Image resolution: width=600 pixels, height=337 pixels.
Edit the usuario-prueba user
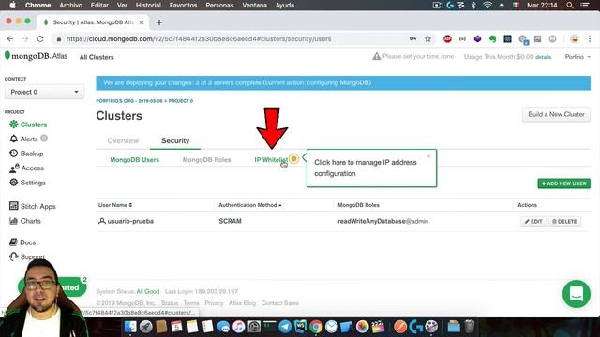coord(533,222)
